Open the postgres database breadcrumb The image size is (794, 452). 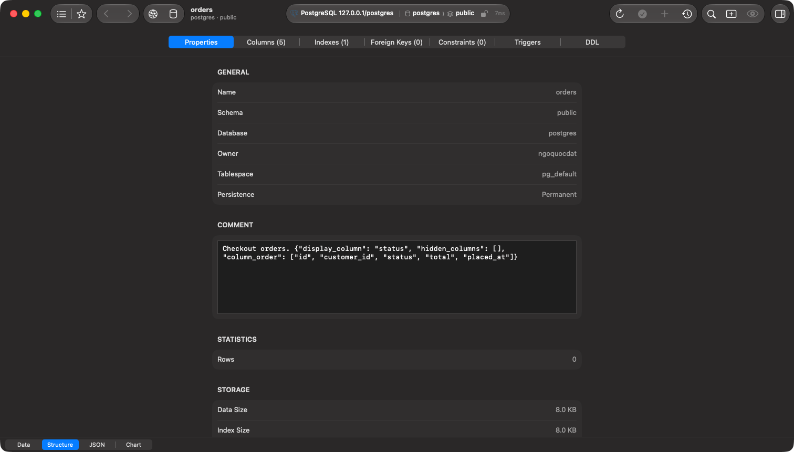pos(422,13)
